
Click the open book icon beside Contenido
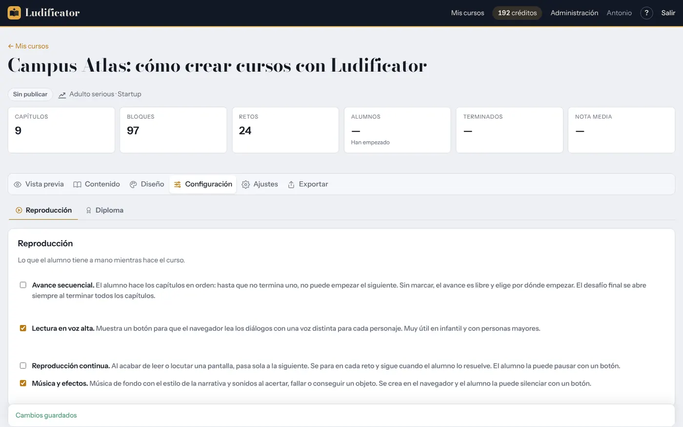click(x=77, y=184)
